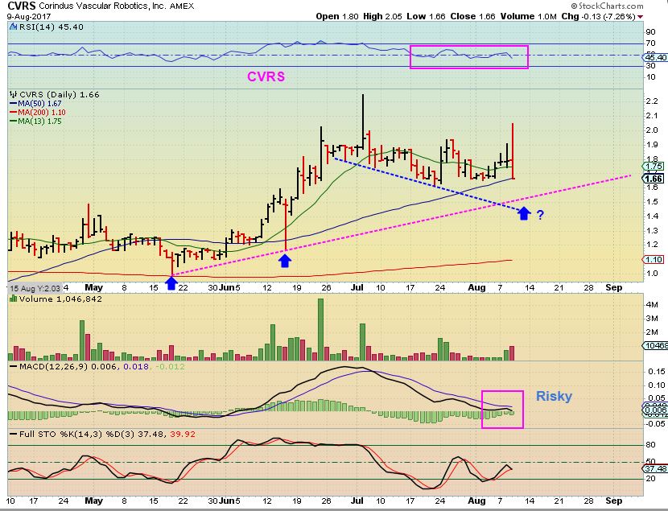
Task: Click the black Full STO legend dash
Action: click(13, 435)
